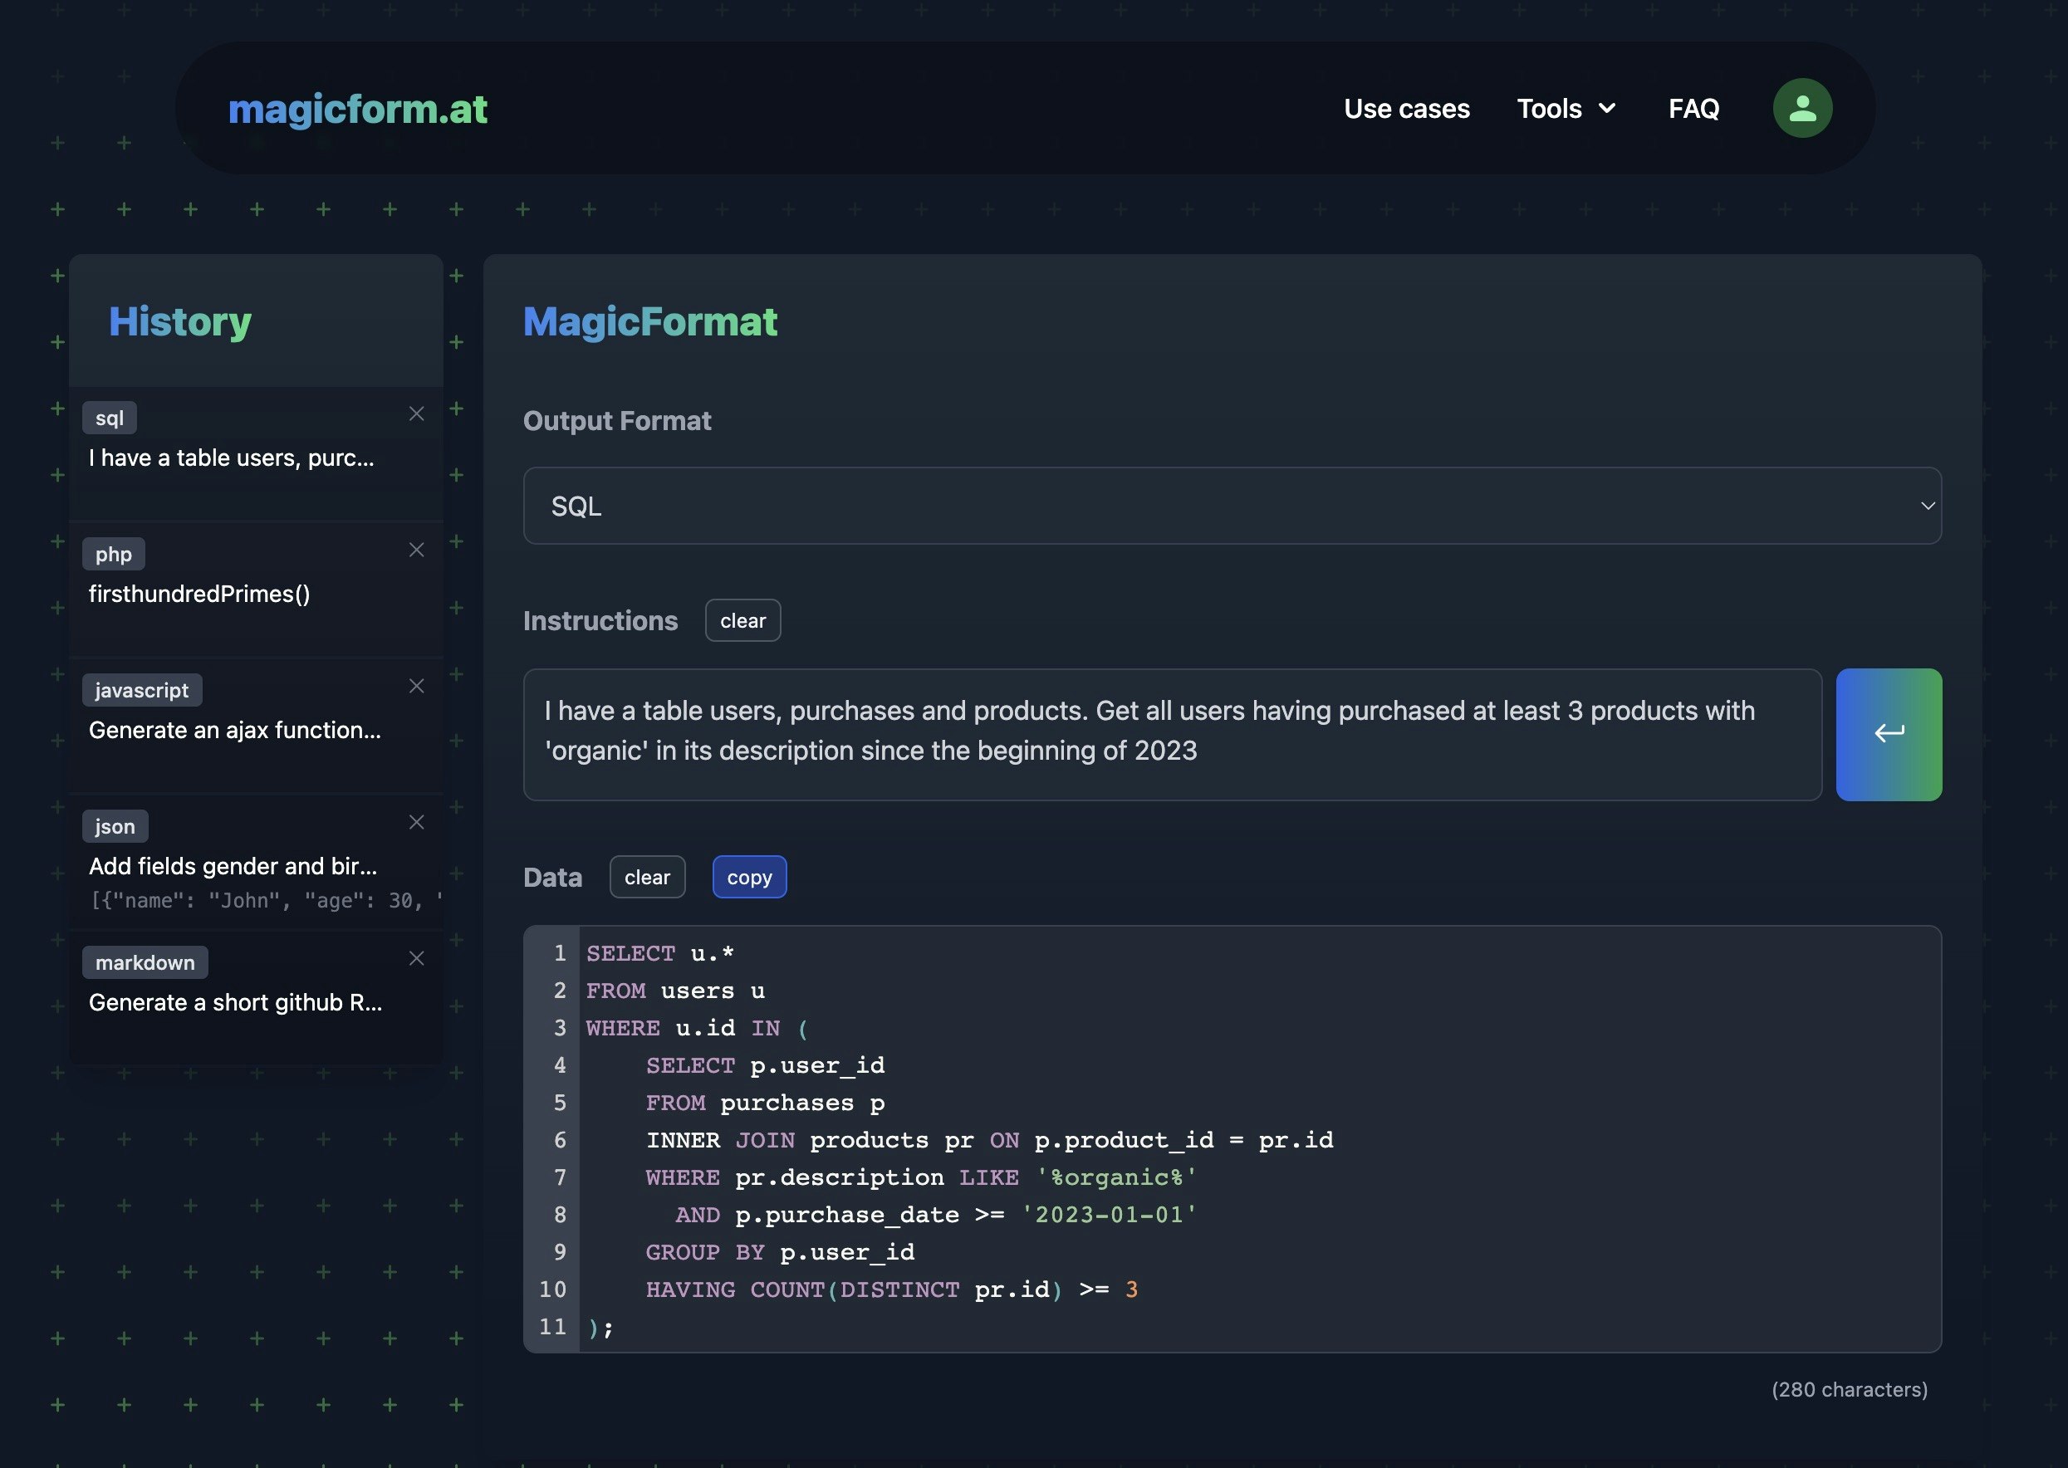The width and height of the screenshot is (2068, 1468).
Task: Select the javascript tag in history
Action: tap(142, 691)
